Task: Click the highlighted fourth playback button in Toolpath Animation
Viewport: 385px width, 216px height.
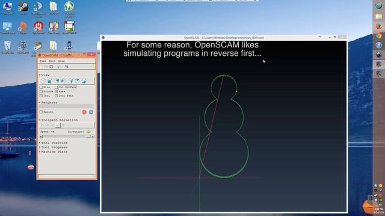Action: pyautogui.click(x=58, y=125)
